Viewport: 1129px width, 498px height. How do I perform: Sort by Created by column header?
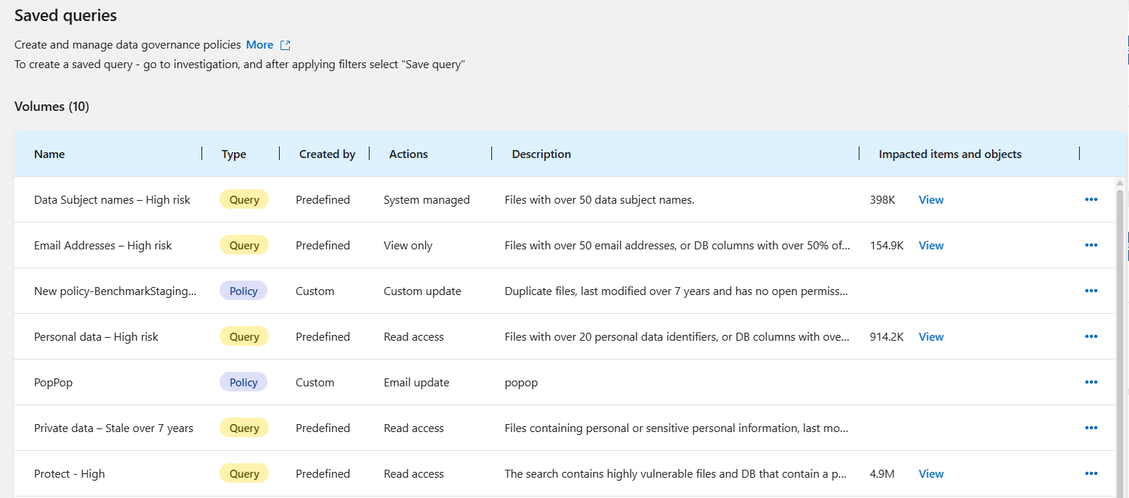tap(327, 154)
